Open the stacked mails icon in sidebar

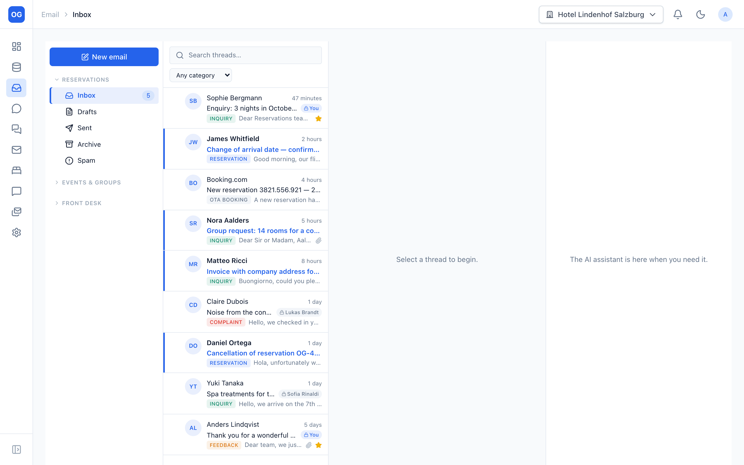click(16, 212)
